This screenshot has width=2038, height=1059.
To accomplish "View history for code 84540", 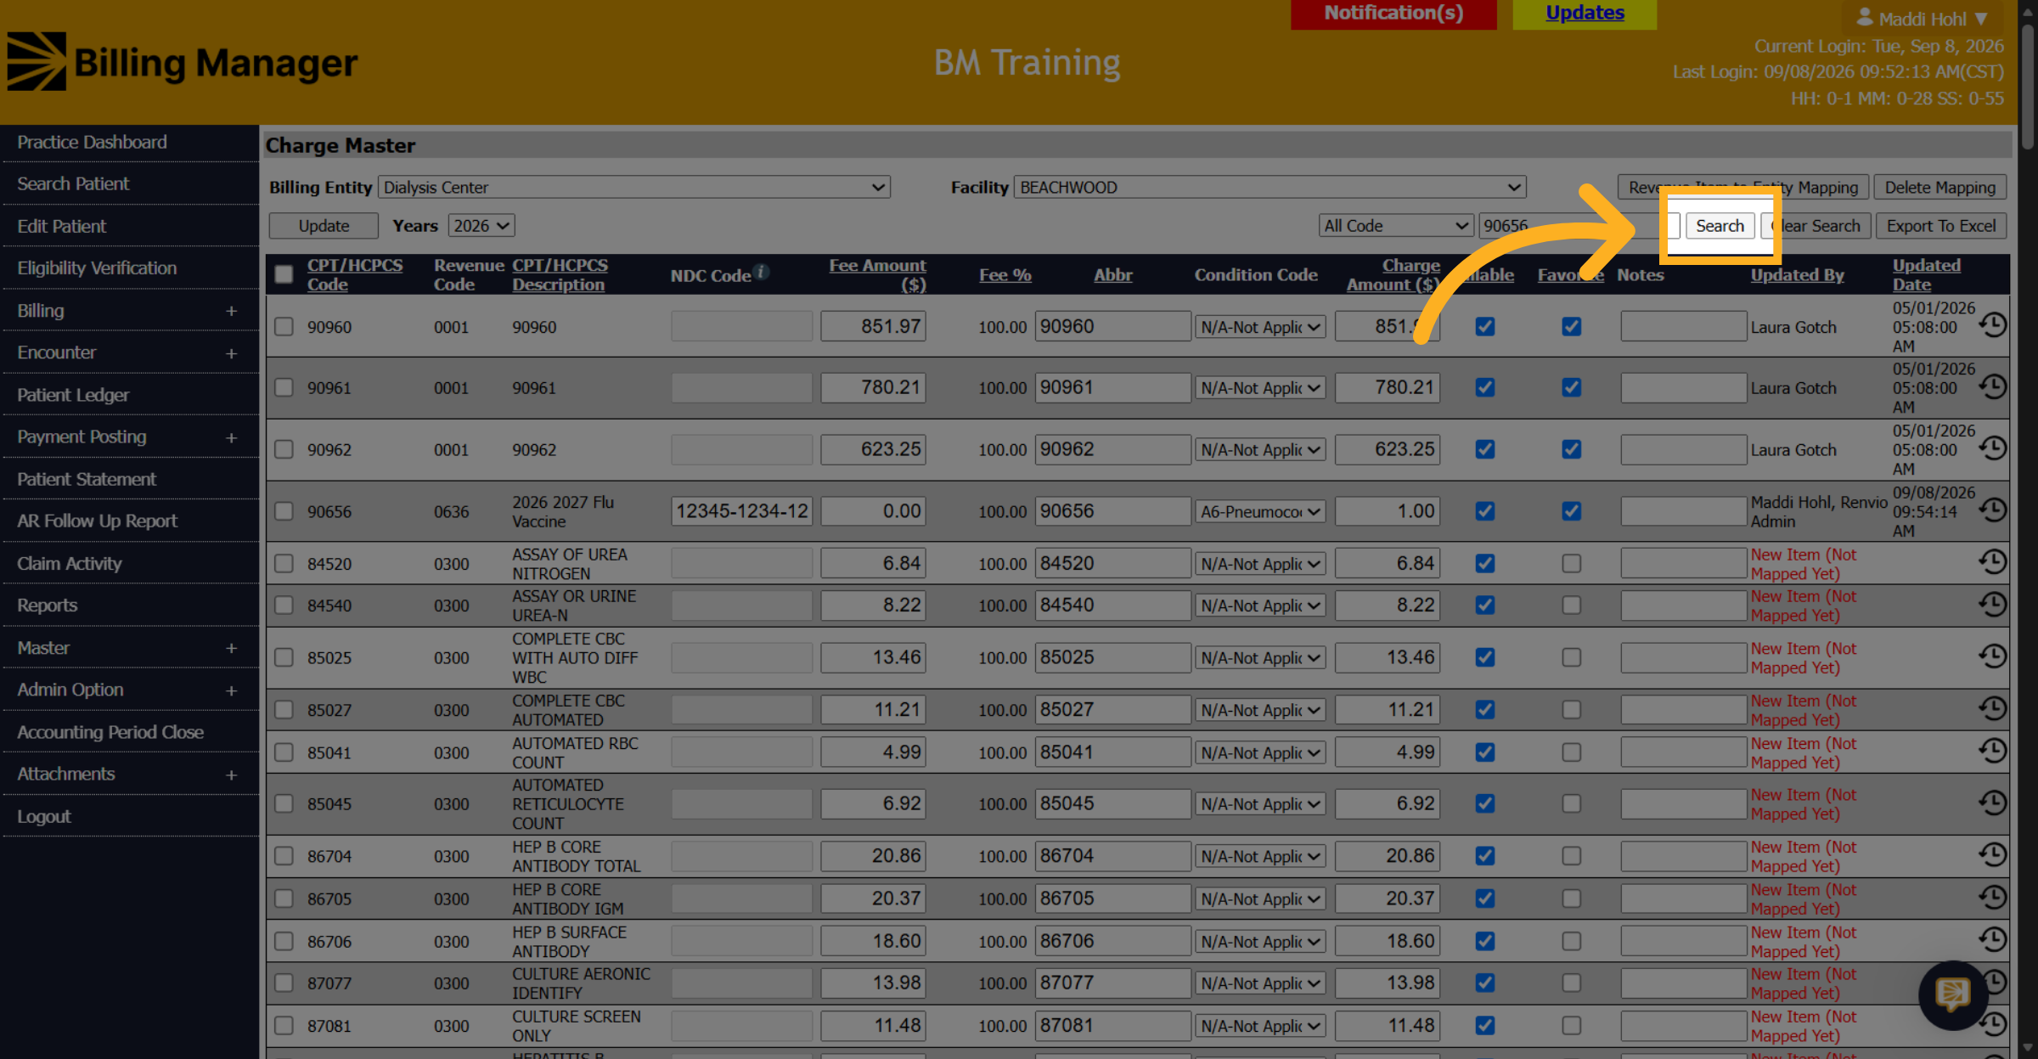I will click(1992, 605).
